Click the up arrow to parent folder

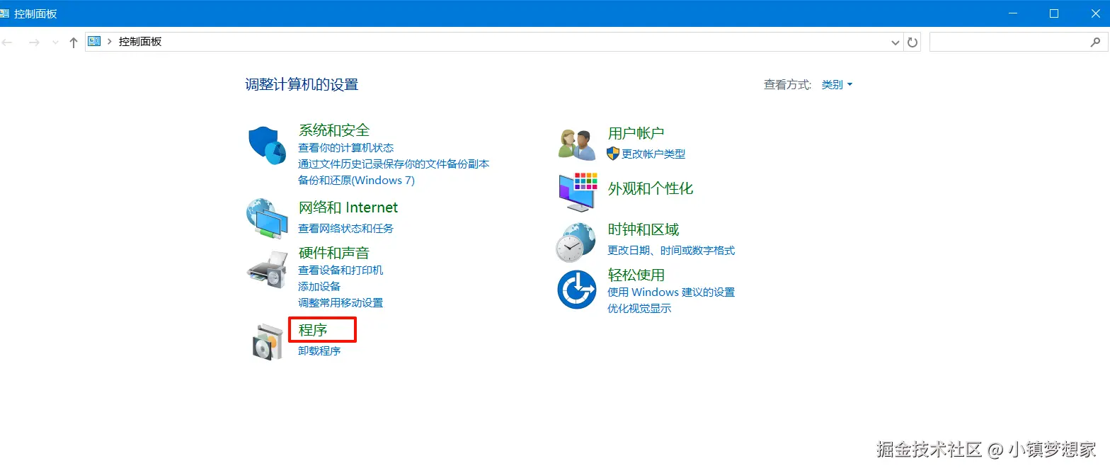coord(74,42)
